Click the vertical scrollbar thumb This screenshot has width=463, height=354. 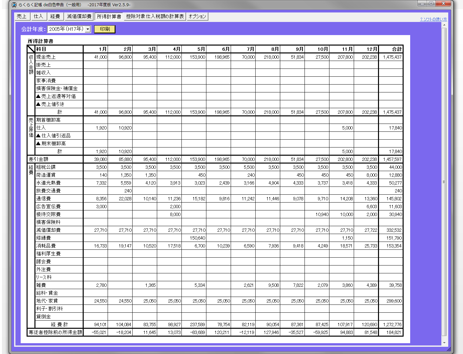(x=444, y=182)
